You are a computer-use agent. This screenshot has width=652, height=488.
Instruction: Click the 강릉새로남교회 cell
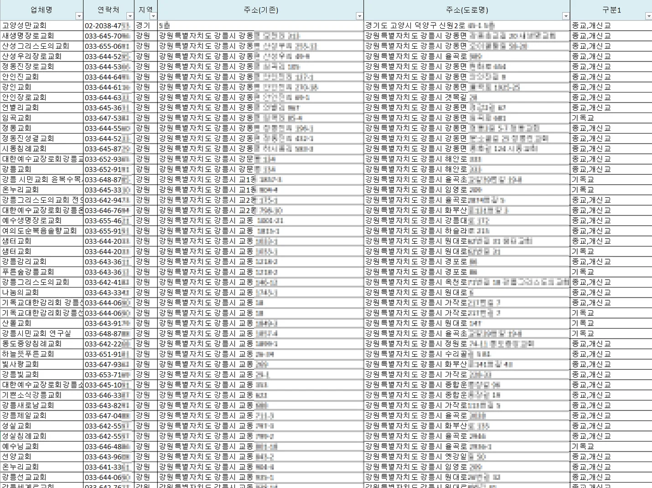click(41, 405)
